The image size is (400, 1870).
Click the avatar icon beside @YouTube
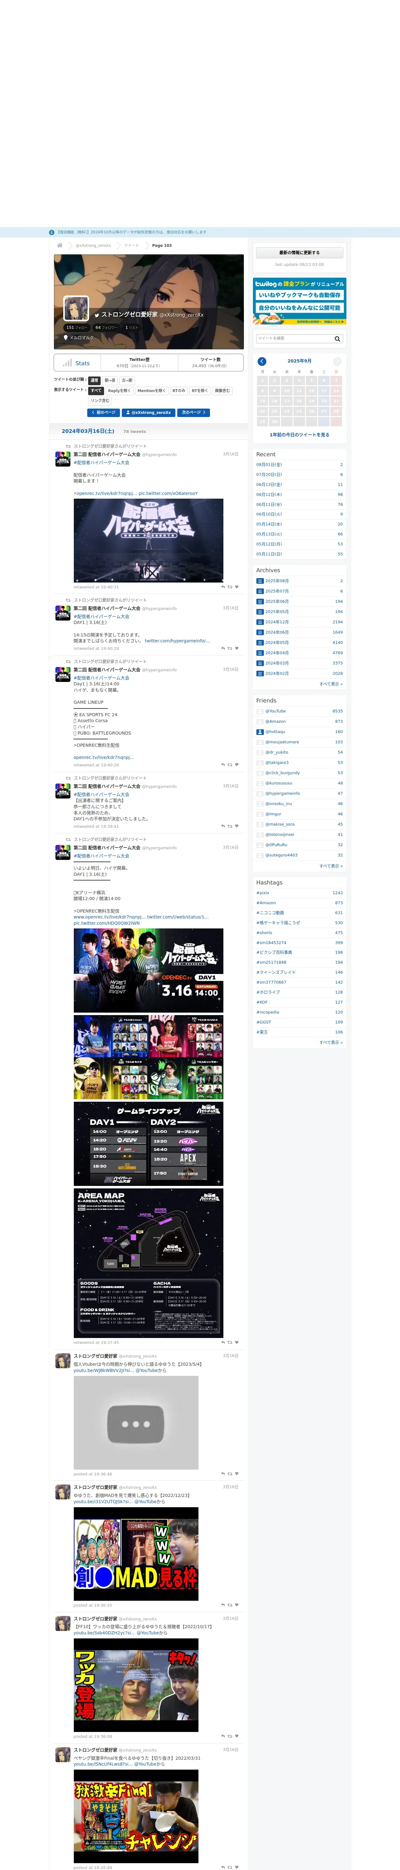point(260,712)
